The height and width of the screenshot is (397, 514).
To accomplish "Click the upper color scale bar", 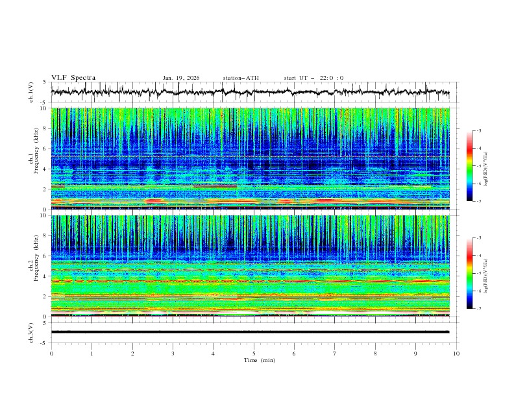I will [x=469, y=166].
